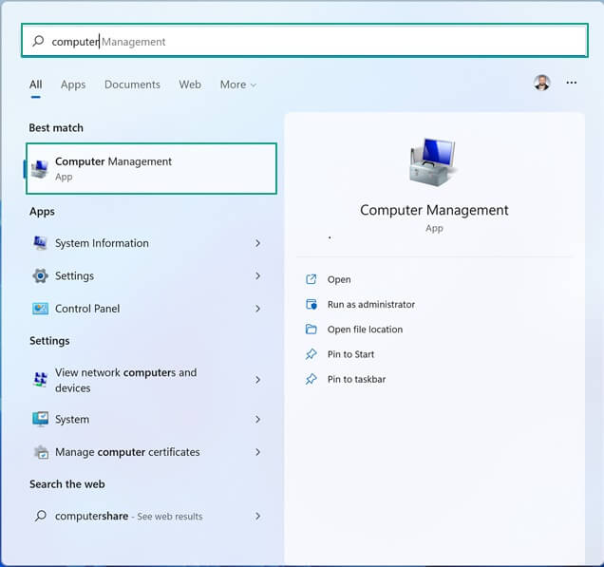Select Pin to taskbar

356,379
